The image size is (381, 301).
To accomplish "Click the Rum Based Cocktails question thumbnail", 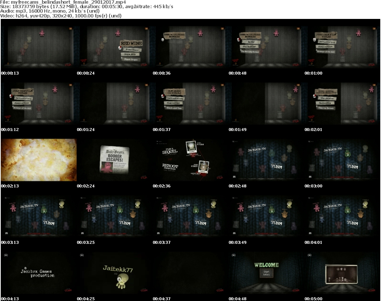I will 190,104.
